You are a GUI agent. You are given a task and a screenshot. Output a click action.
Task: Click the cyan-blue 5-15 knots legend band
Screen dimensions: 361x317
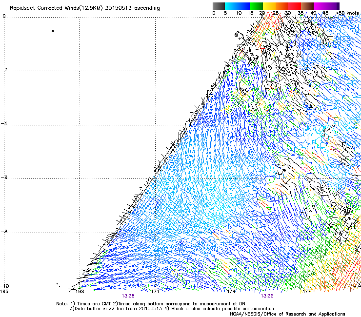pyautogui.click(x=238, y=6)
